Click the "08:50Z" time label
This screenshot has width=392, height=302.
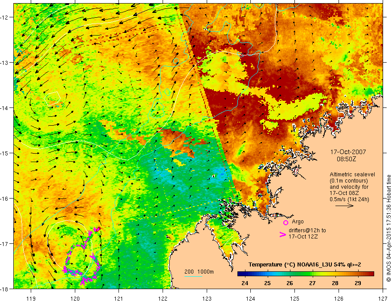click(x=347, y=159)
